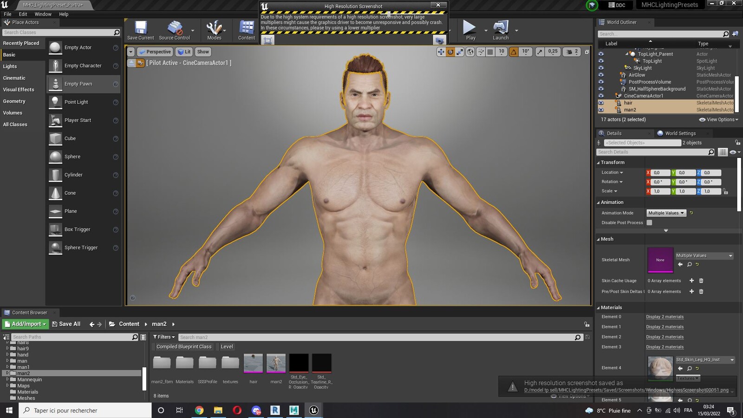The image size is (743, 418).
Task: Collapse the Transform section
Action: tap(598, 163)
